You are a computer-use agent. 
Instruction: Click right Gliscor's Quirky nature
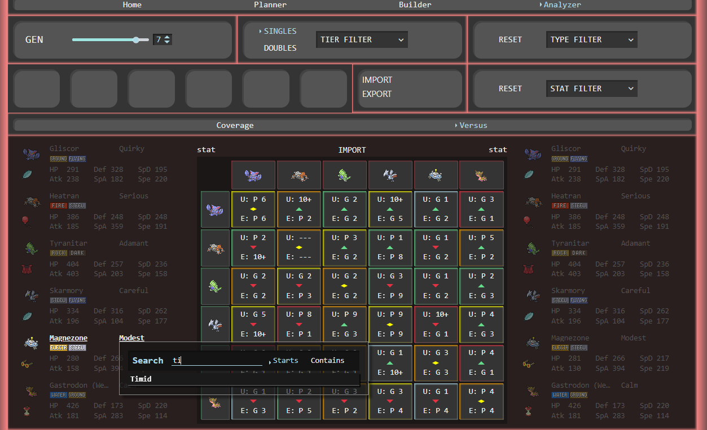click(x=634, y=149)
